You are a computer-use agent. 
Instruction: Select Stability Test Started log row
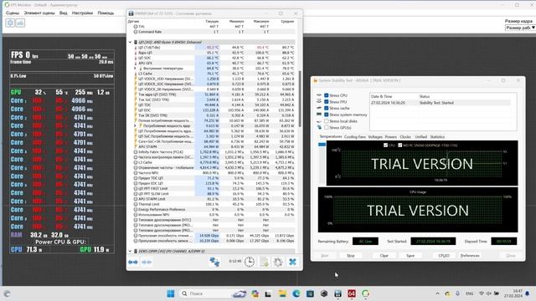(x=441, y=103)
